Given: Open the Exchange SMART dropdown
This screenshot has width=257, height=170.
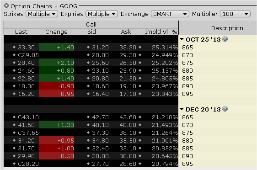Looking at the screenshot, I should click(170, 14).
